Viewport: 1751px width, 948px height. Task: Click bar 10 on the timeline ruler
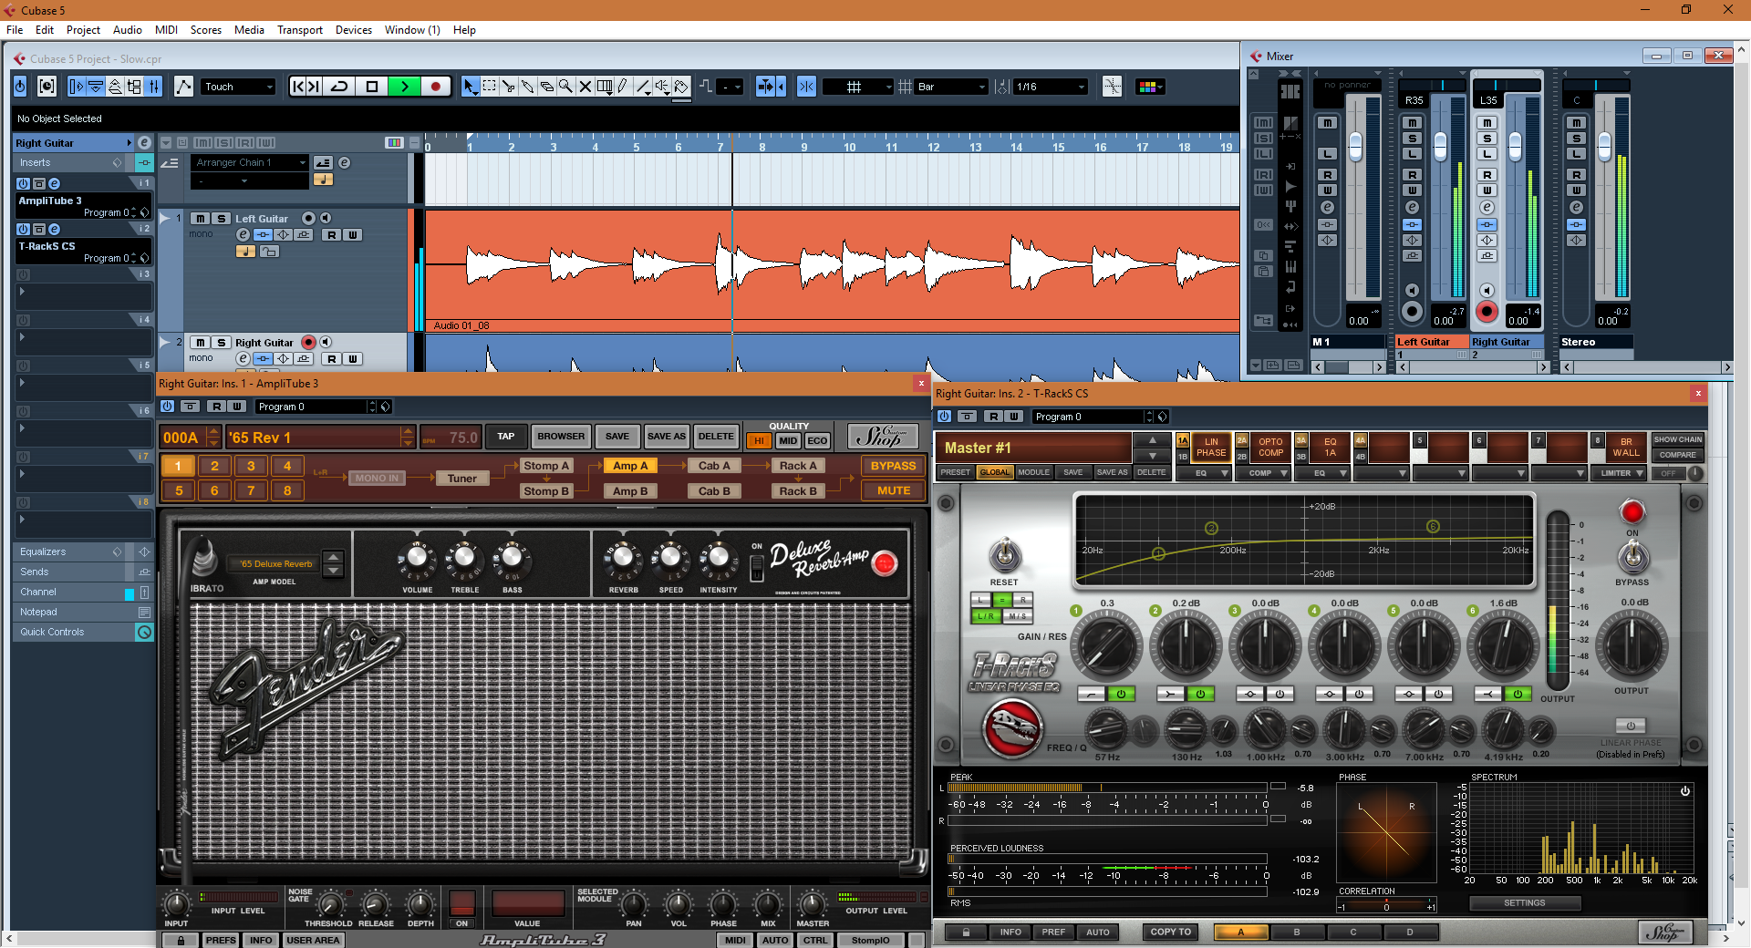[849, 146]
